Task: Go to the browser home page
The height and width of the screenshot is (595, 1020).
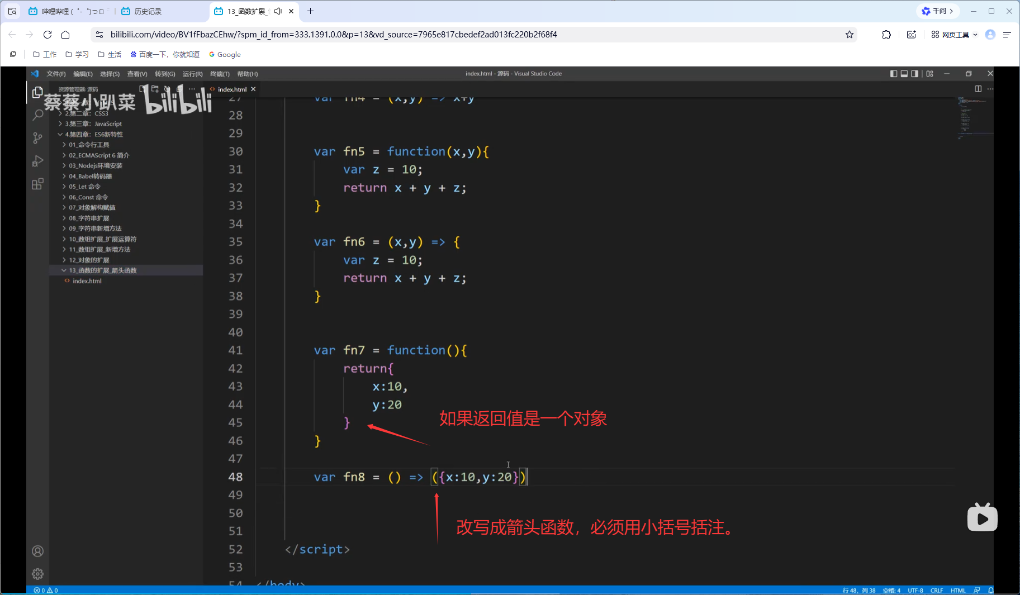Action: pyautogui.click(x=65, y=35)
